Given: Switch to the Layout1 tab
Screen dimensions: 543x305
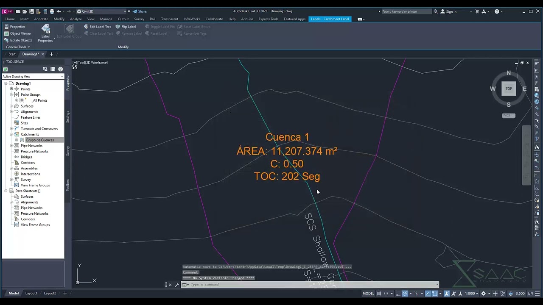Looking at the screenshot, I should click(31, 293).
